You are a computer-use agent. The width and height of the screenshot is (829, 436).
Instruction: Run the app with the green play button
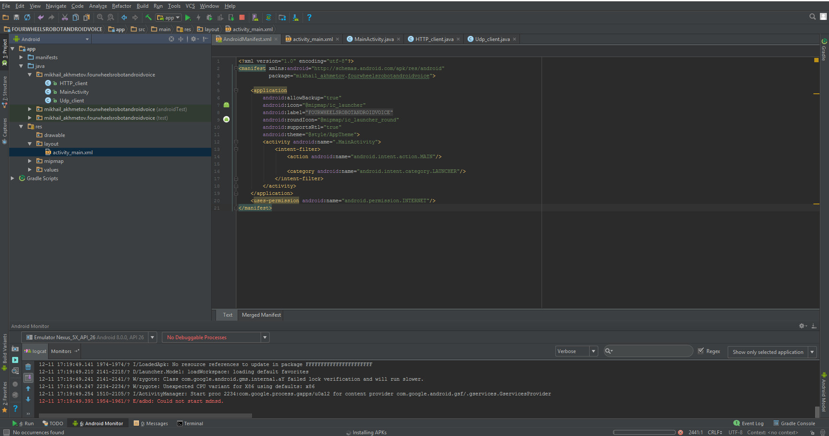pyautogui.click(x=188, y=18)
